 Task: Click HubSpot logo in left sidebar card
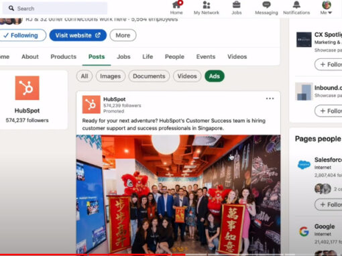27,88
